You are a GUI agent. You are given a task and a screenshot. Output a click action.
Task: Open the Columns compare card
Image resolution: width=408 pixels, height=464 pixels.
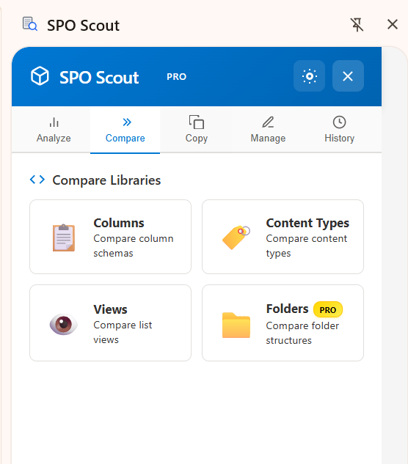(x=110, y=237)
